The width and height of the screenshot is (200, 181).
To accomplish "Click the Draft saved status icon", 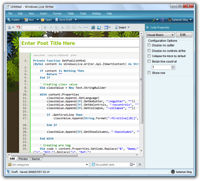I will point(8,172).
